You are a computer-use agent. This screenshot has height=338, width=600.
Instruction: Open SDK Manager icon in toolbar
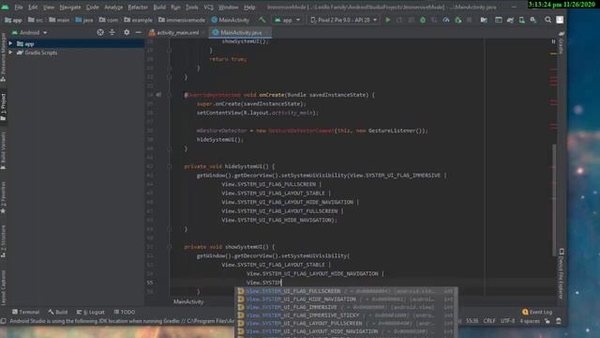tap(533, 20)
